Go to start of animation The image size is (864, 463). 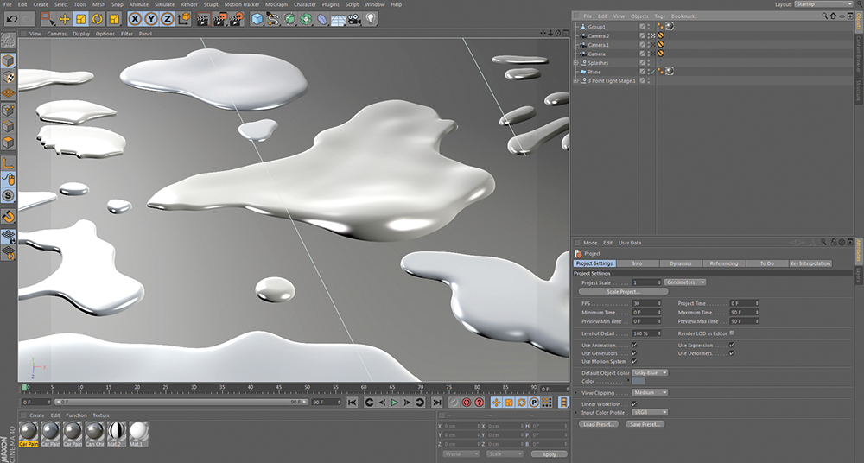tap(353, 403)
